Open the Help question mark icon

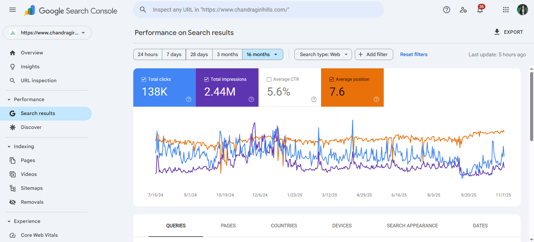coord(447,10)
